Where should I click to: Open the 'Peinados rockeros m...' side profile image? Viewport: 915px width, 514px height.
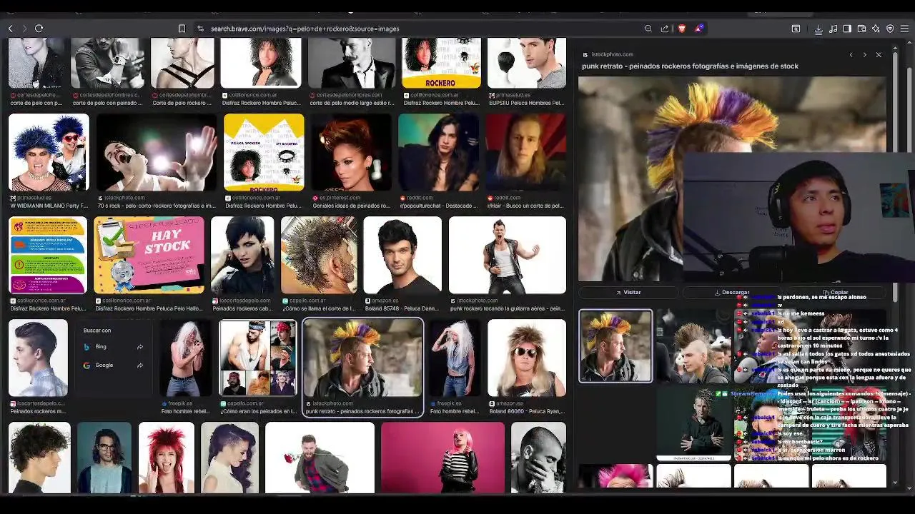(x=38, y=358)
